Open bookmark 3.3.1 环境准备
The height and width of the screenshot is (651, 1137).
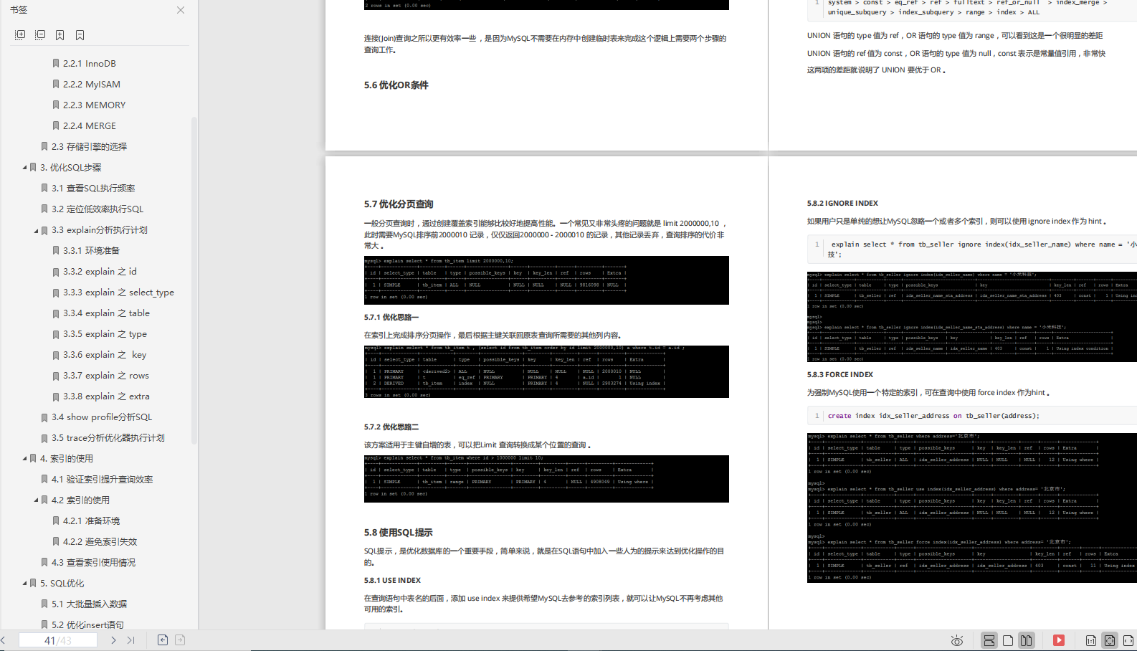pos(91,251)
